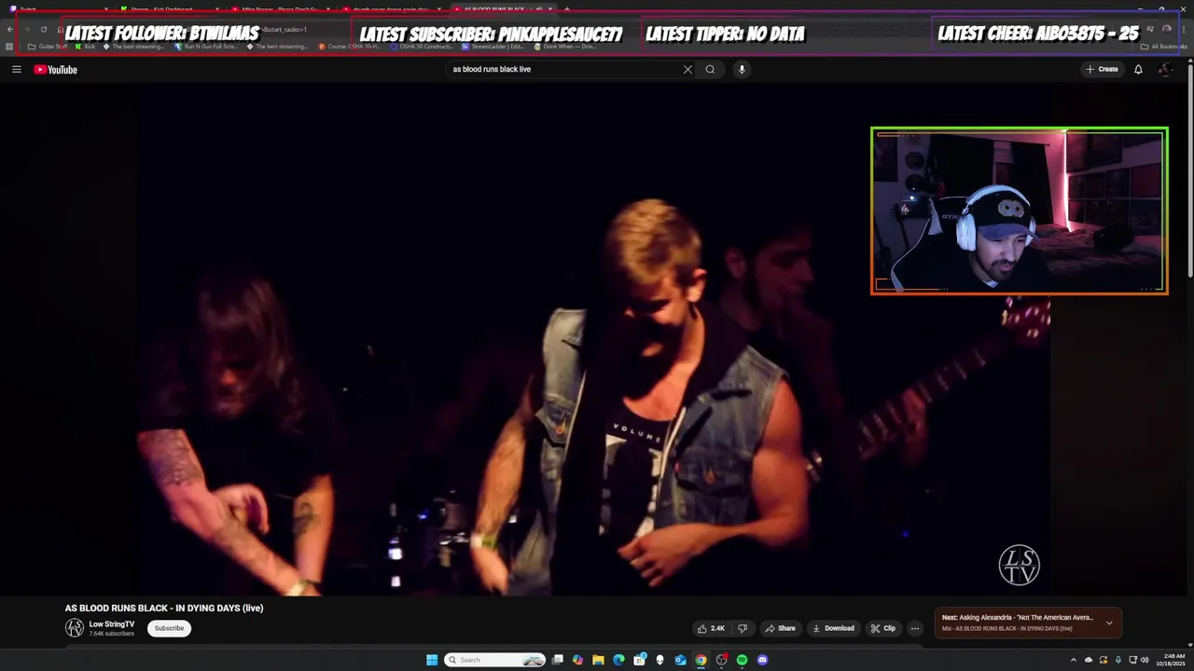Click the Windows taskbar search box
The width and height of the screenshot is (1194, 671).
[495, 660]
